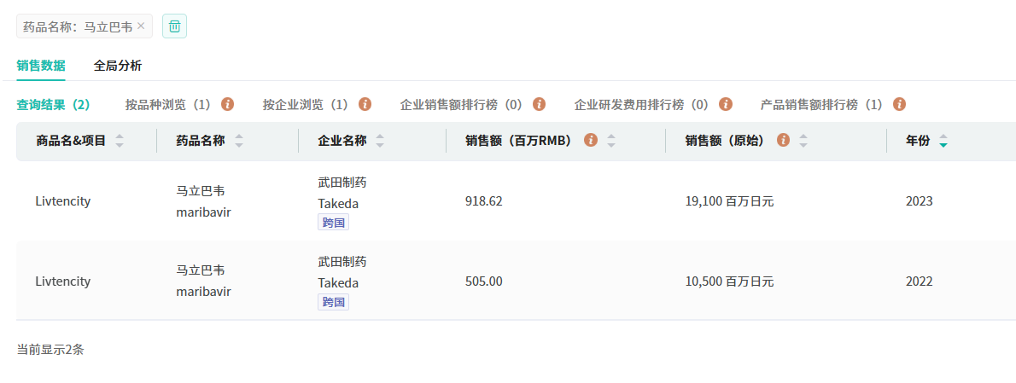Image resolution: width=1016 pixels, height=383 pixels.
Task: Remove the 马立巴韦 filter tag
Action: click(x=141, y=26)
